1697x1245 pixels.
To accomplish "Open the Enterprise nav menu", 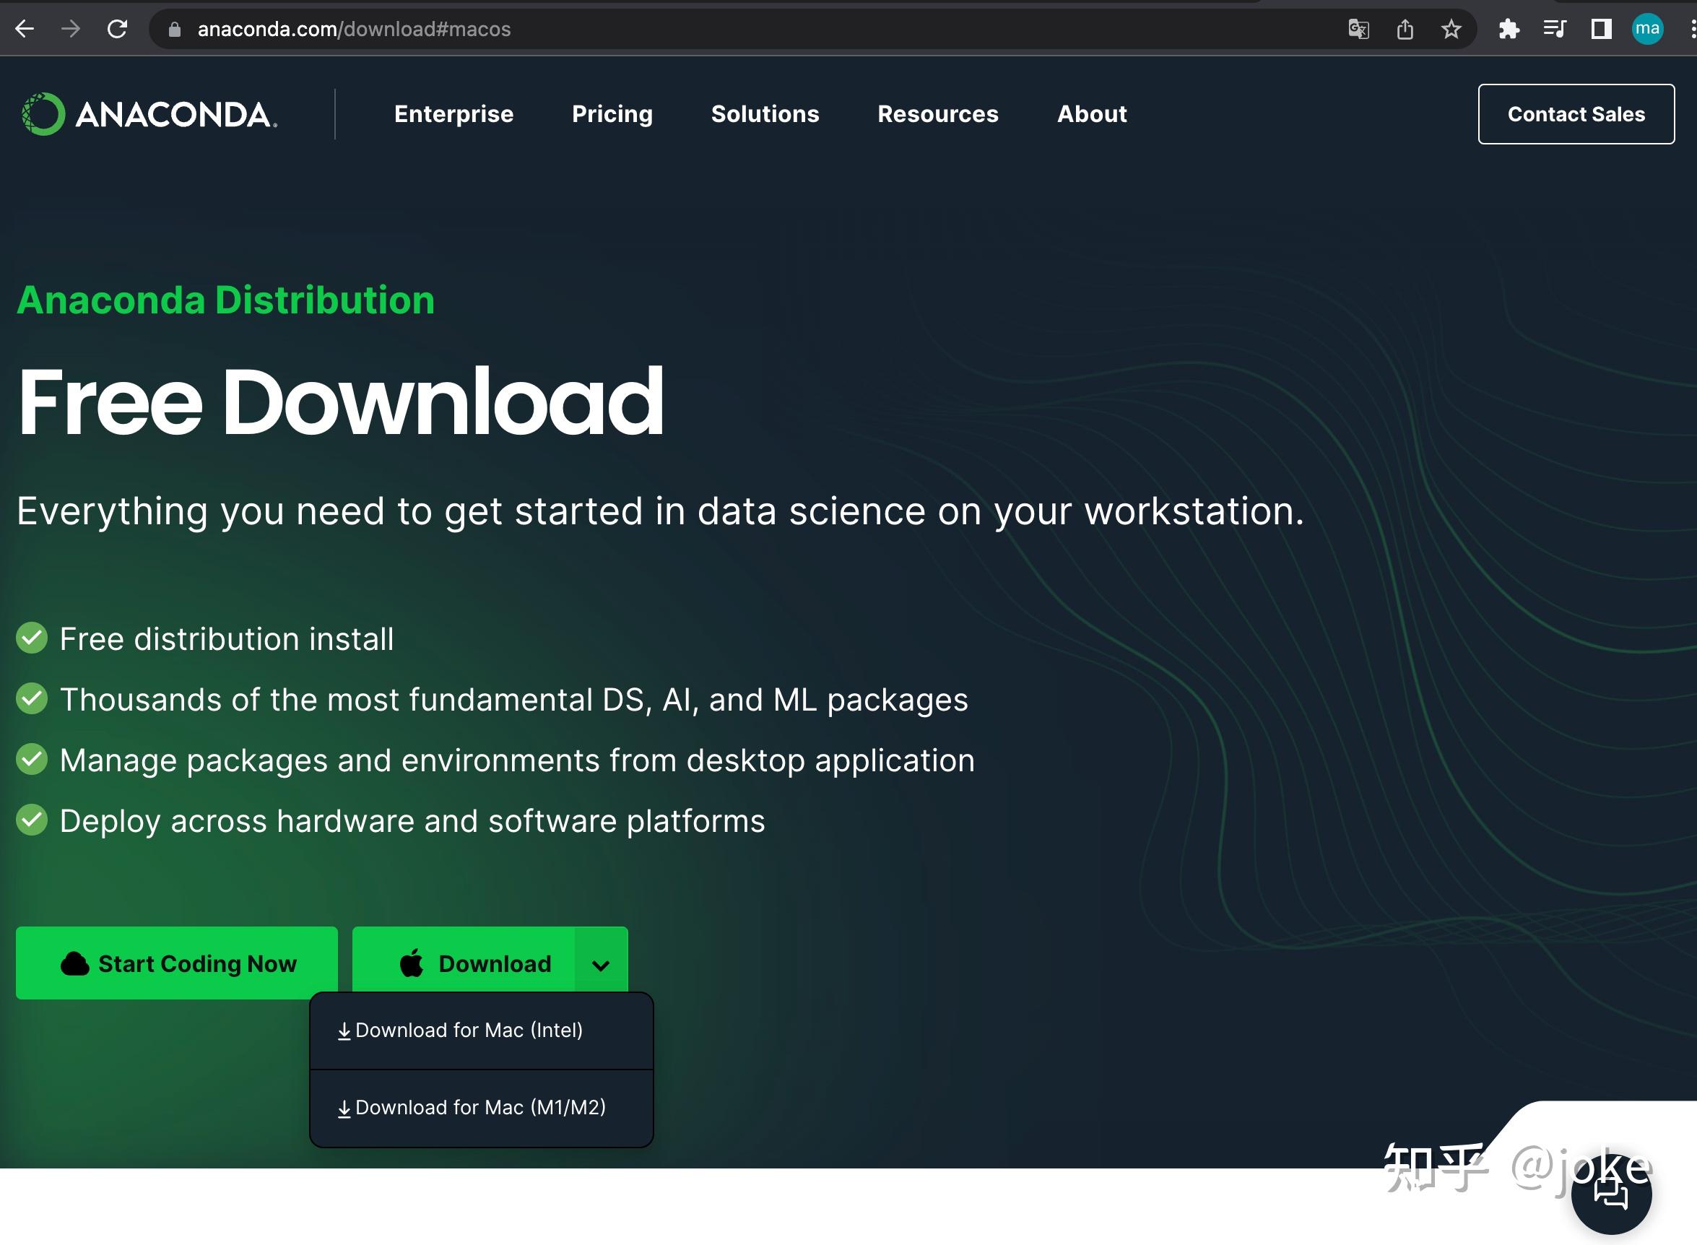I will (453, 114).
